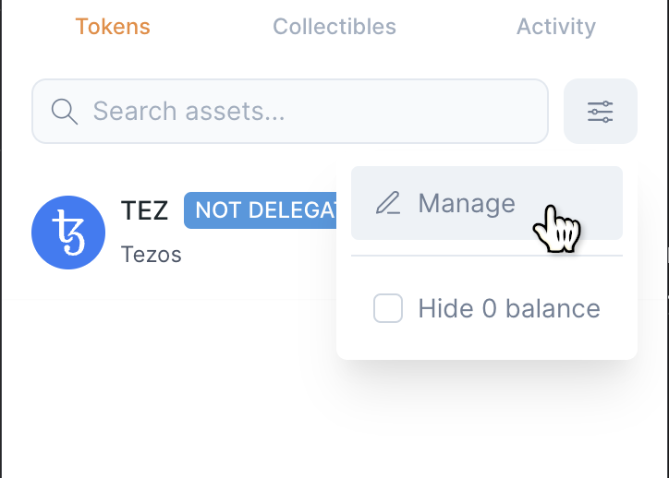
Task: Click the blue Tezos logo icon
Action: click(x=68, y=233)
